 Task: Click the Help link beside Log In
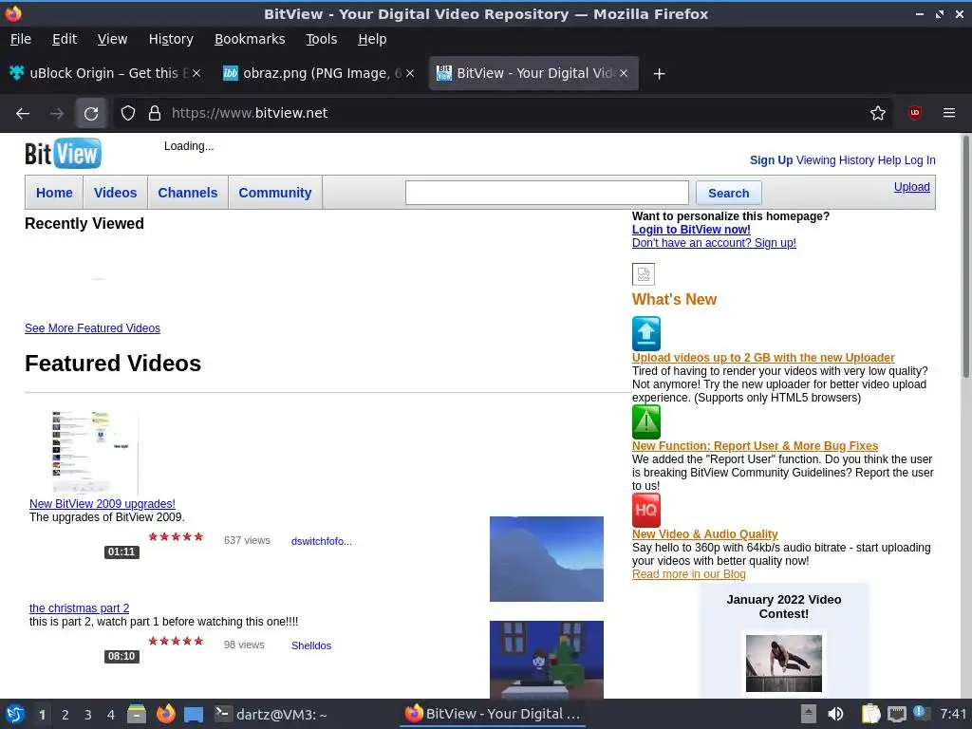coord(888,159)
